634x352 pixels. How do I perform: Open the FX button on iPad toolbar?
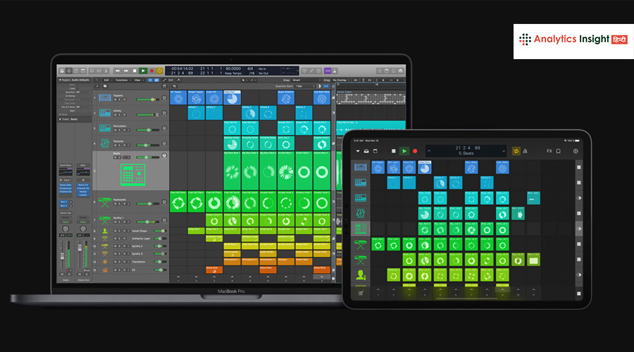pos(549,151)
